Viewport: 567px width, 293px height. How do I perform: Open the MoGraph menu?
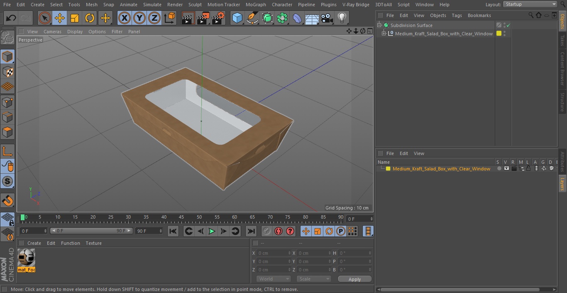tap(256, 5)
